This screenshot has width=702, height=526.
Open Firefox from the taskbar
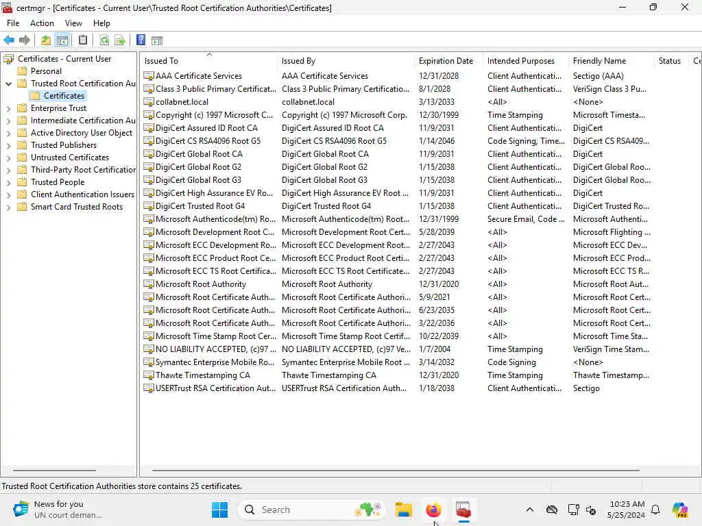click(433, 510)
